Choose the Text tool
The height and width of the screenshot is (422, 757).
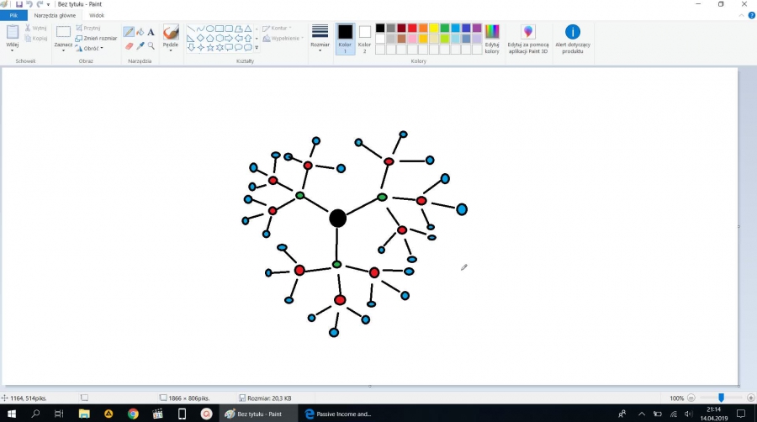coord(151,32)
